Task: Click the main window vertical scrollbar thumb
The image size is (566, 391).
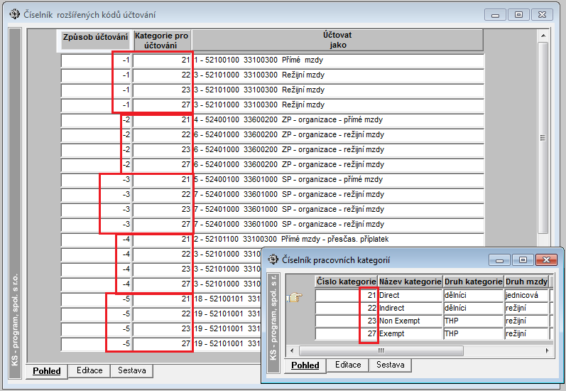Action: pos(543,138)
